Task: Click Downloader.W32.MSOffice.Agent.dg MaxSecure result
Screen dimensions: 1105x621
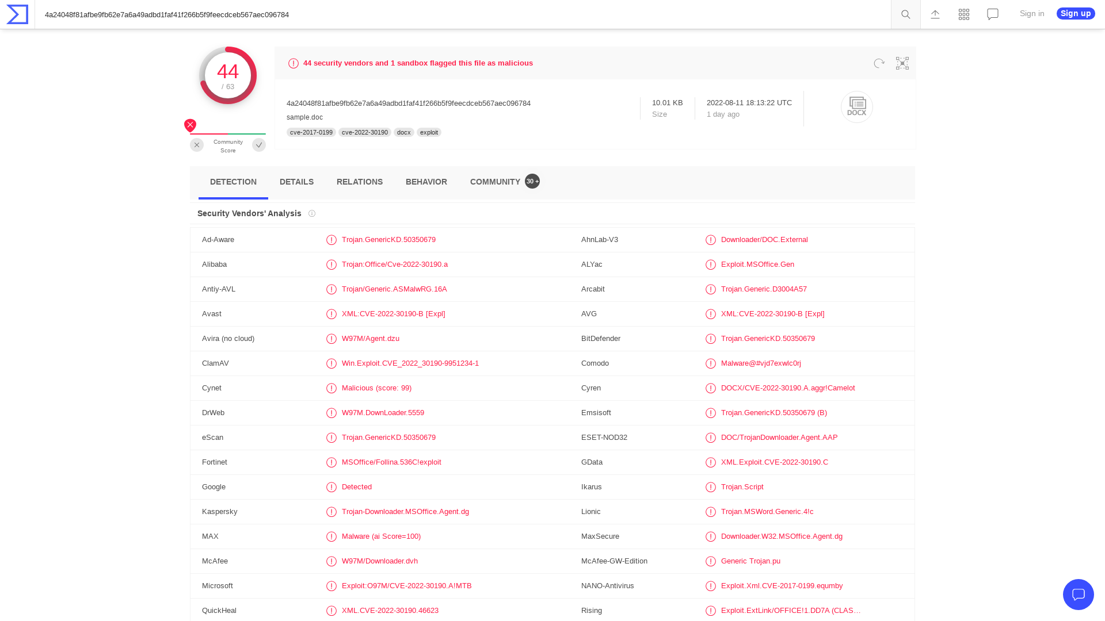Action: click(782, 536)
